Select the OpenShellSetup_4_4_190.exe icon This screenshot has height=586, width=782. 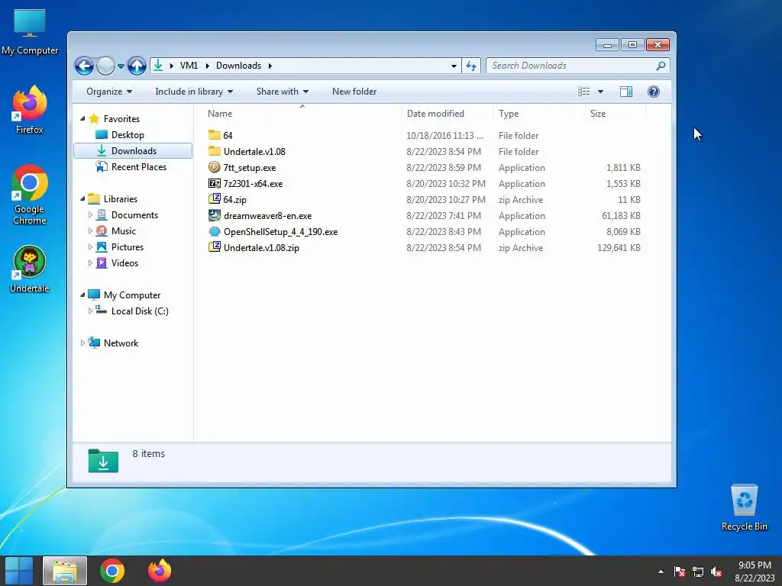click(x=215, y=231)
